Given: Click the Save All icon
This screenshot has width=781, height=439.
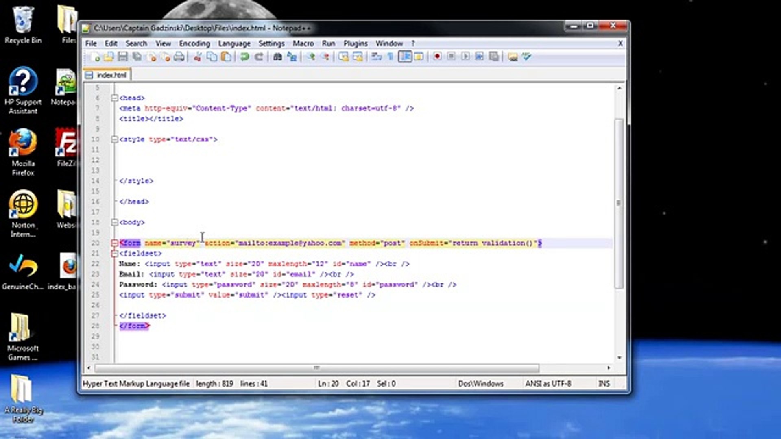Looking at the screenshot, I should coord(137,57).
